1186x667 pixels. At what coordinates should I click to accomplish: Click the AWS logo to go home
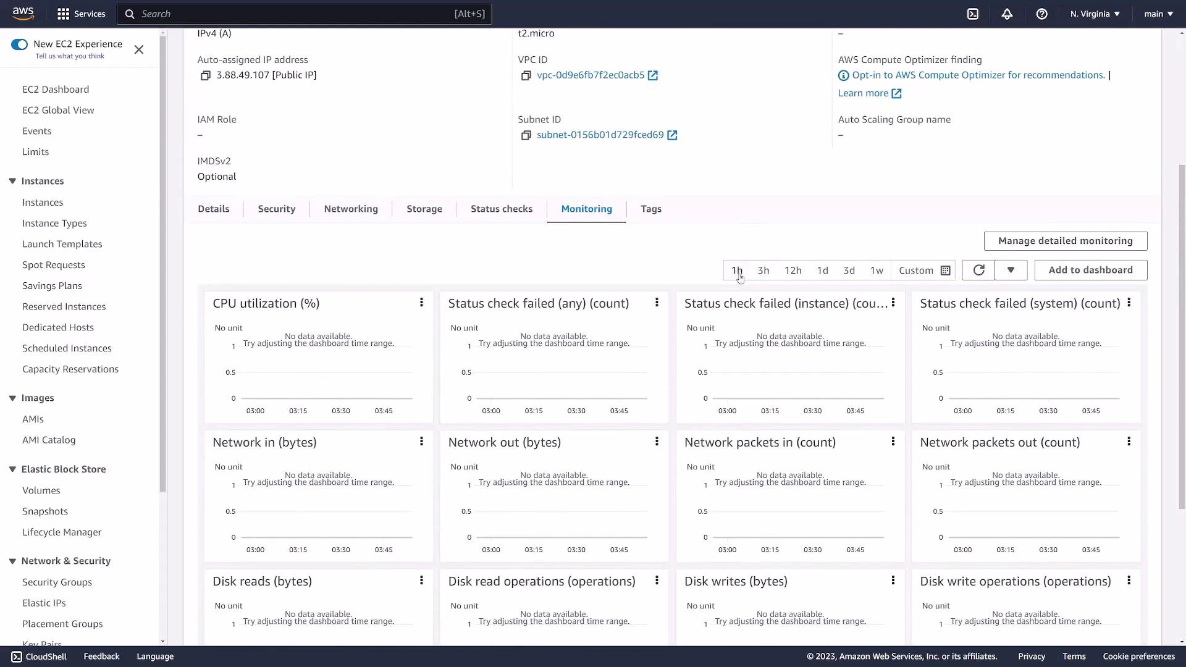[23, 13]
